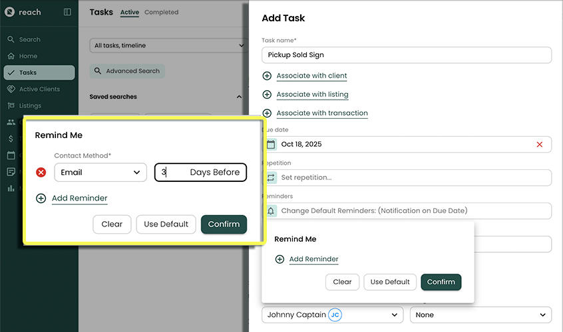Click the reminders bell icon
The height and width of the screenshot is (332, 563).
click(271, 210)
